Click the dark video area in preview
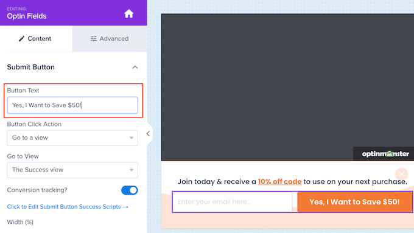This screenshot has width=414, height=233. click(287, 87)
